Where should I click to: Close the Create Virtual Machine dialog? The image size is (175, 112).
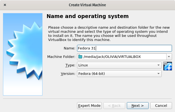tap(5, 5)
